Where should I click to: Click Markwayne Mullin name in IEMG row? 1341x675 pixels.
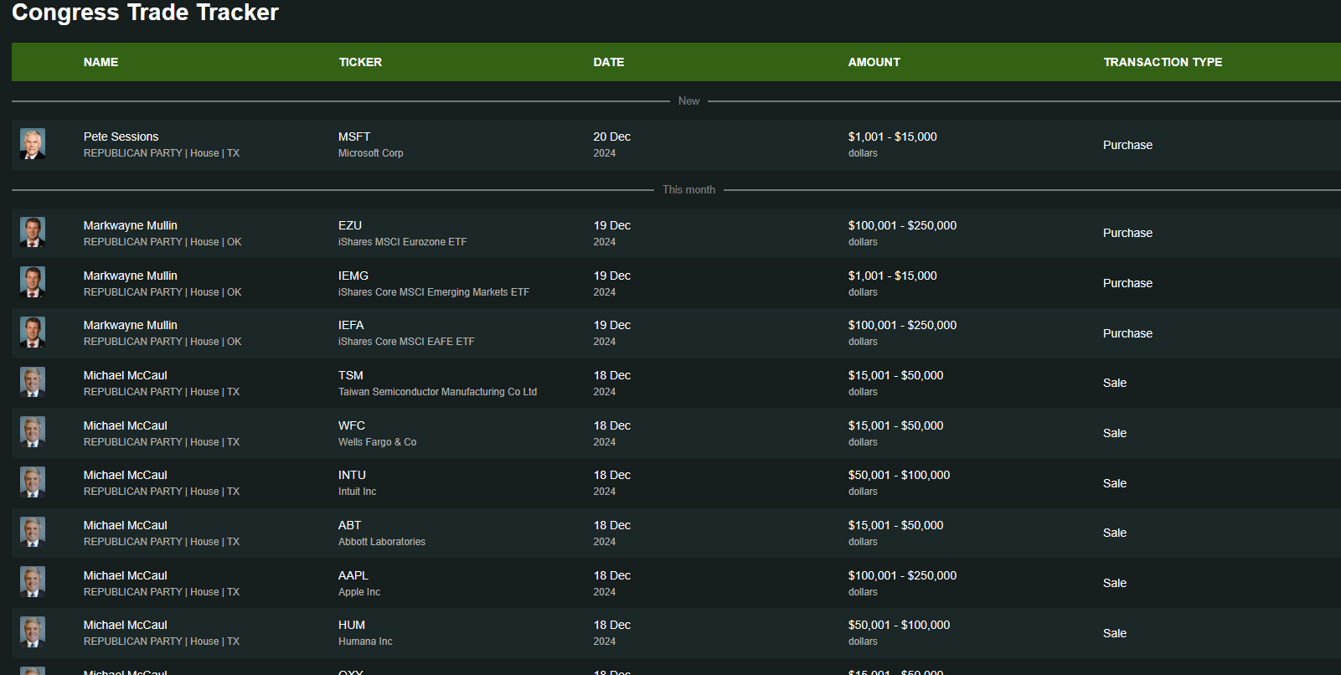point(130,276)
